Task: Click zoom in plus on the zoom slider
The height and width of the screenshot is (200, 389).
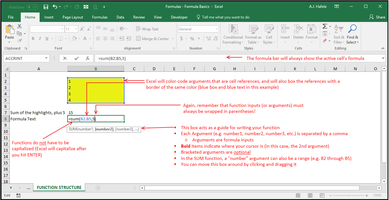Action: (x=367, y=195)
